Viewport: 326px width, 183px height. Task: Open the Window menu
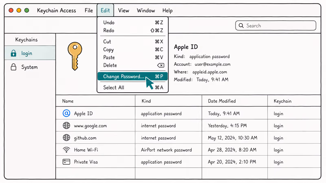coord(146,11)
